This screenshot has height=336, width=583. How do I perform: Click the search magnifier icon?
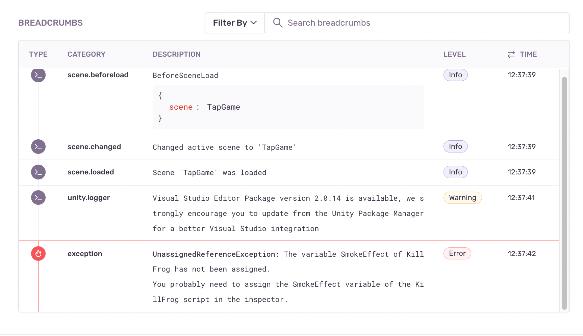tap(278, 23)
